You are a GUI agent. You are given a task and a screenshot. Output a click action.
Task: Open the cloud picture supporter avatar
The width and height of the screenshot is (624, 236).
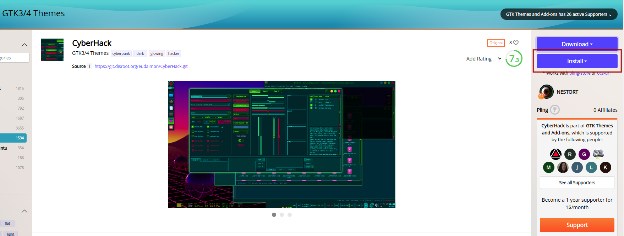[x=598, y=154]
